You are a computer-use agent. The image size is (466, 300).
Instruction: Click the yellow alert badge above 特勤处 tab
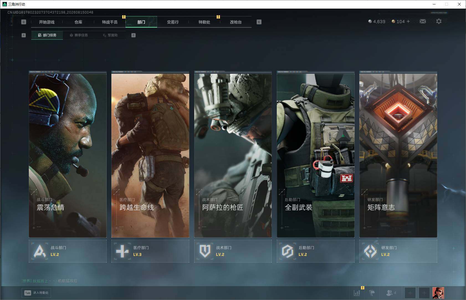click(x=218, y=17)
